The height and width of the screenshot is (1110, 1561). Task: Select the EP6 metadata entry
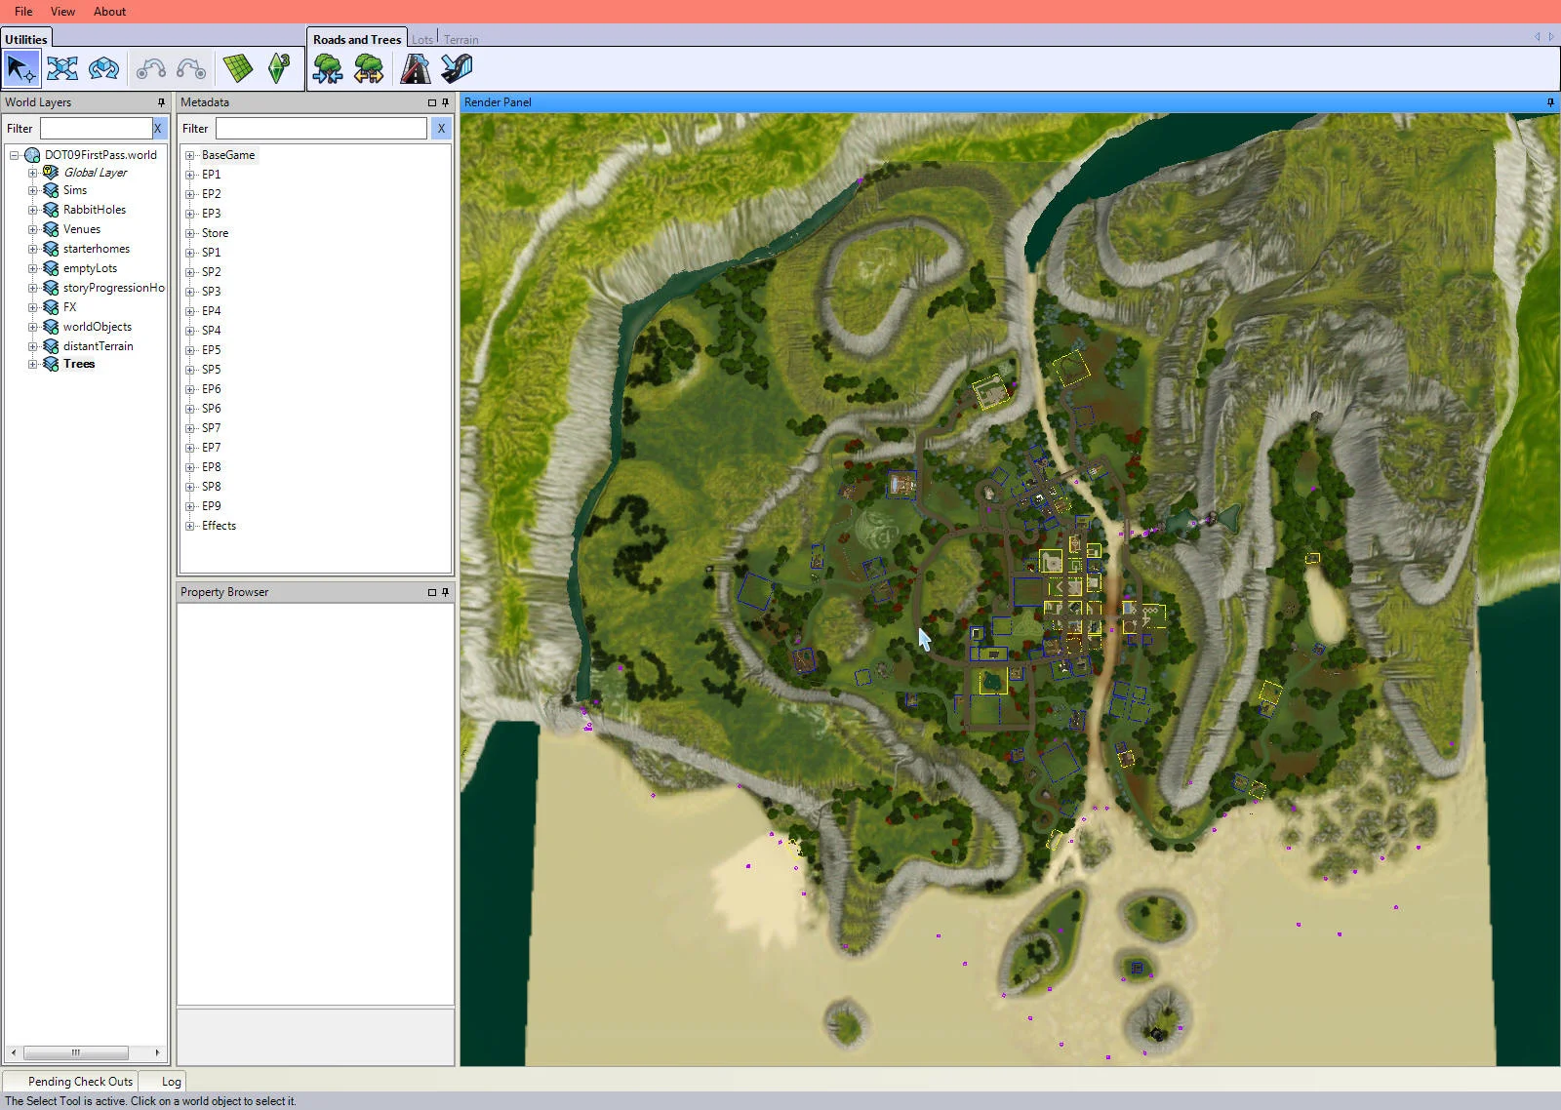pyautogui.click(x=211, y=389)
